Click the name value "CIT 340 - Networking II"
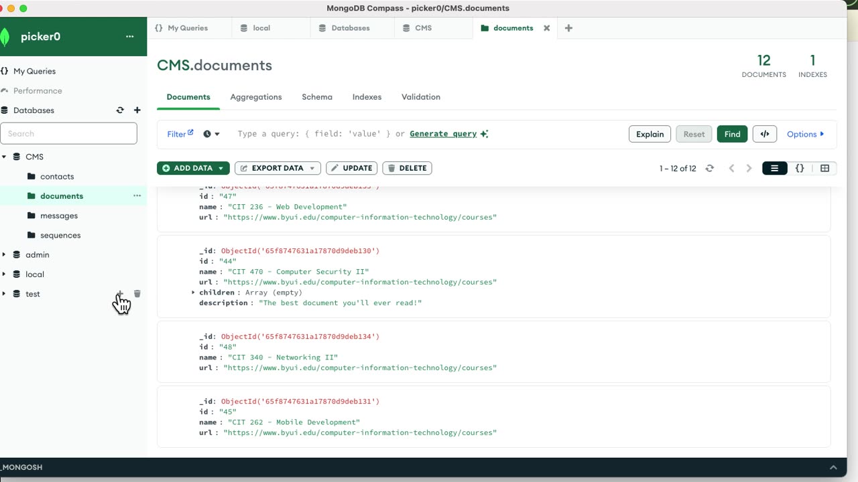Image resolution: width=858 pixels, height=482 pixels. point(283,357)
